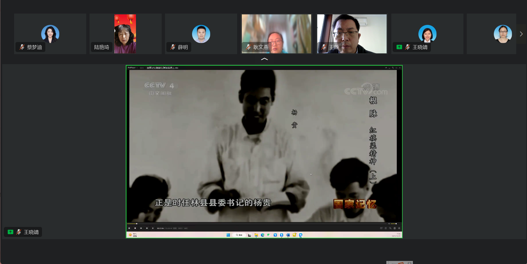Open the meeting app icon in shared taskbar
This screenshot has height=264, width=527.
301,235
